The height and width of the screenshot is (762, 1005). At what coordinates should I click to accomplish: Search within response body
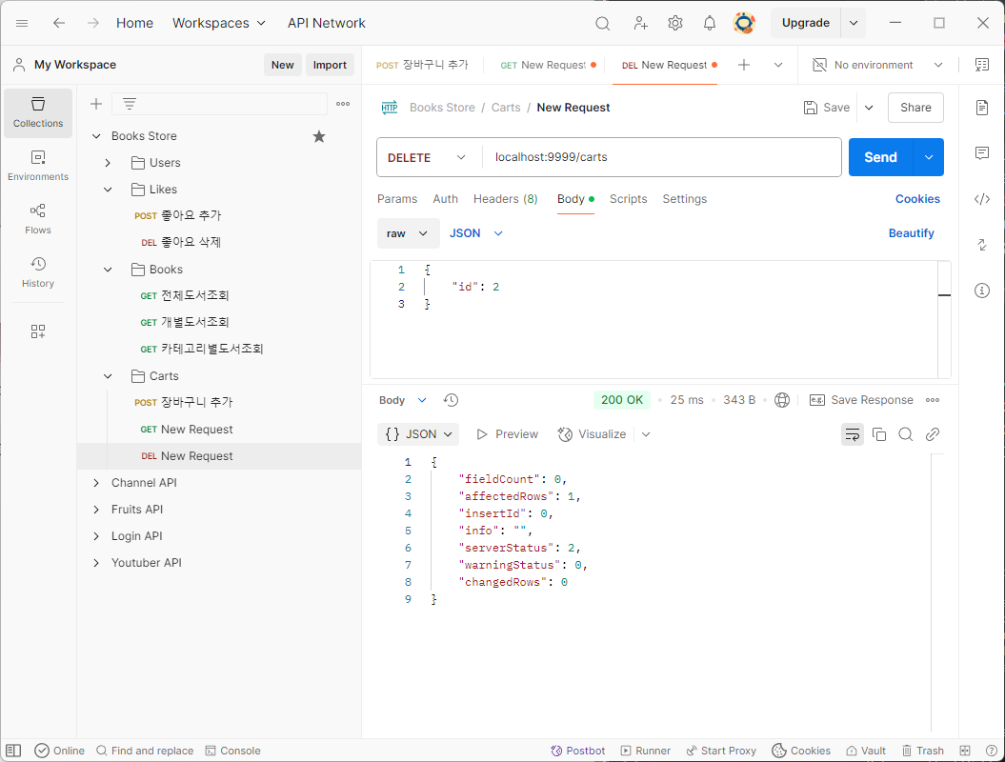(x=906, y=434)
